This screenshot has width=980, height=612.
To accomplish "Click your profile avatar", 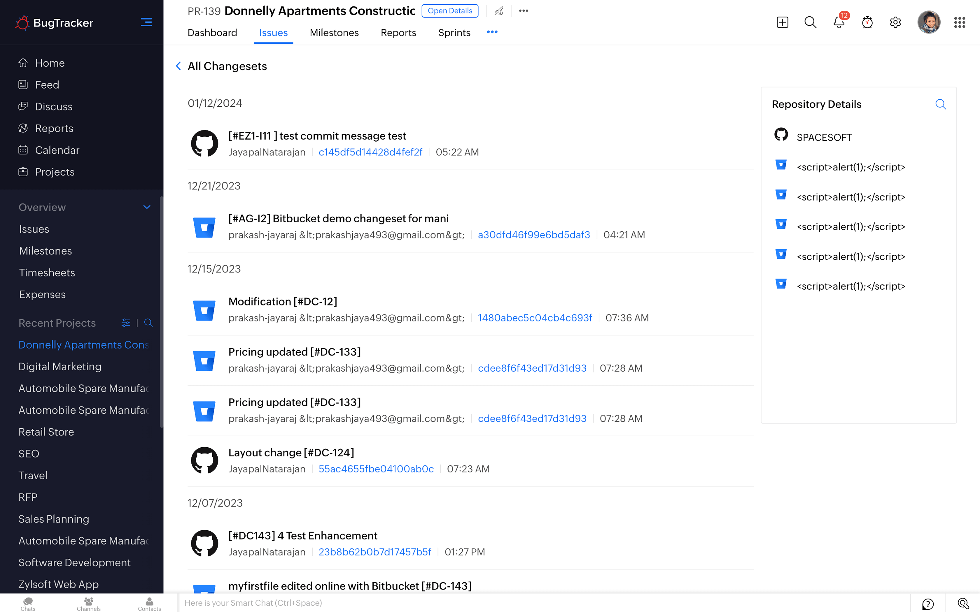I will pyautogui.click(x=929, y=22).
